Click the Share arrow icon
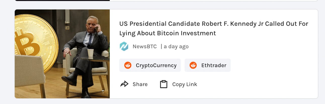This screenshot has height=104, width=325. click(125, 84)
